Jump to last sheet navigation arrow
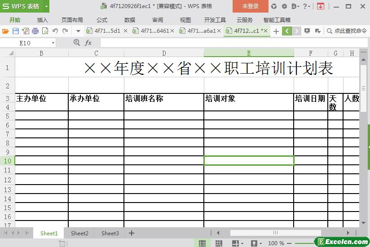 27,233
